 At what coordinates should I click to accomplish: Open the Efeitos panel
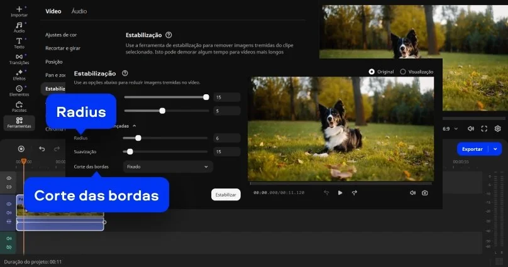[x=19, y=75]
